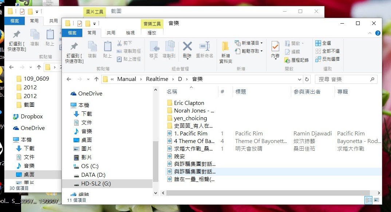This screenshot has width=391, height=212.
Task: Click 貼上捷徑 in the clipboard group
Action: pyautogui.click(x=129, y=59)
